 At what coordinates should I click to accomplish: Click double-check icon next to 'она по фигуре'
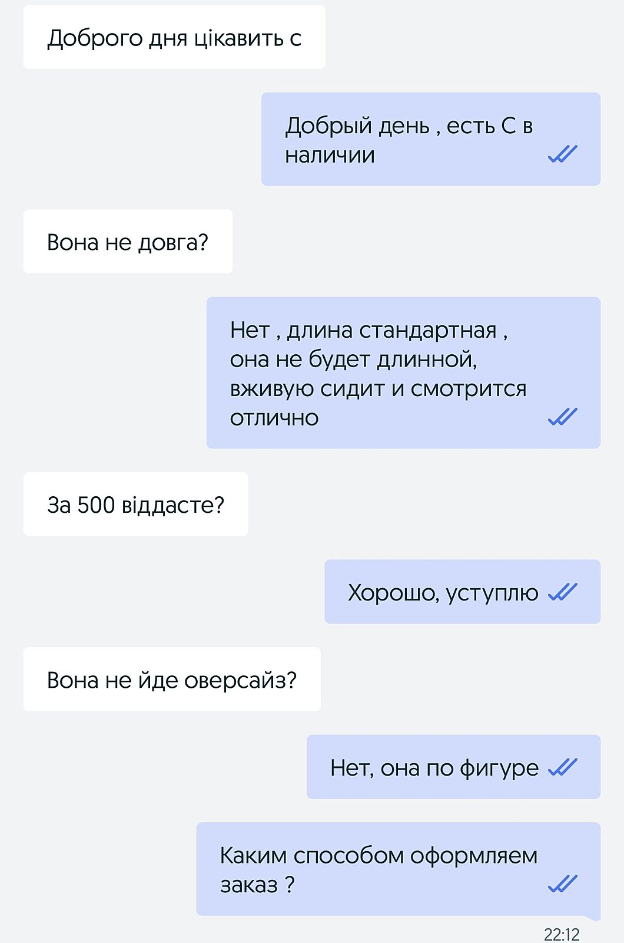click(562, 767)
